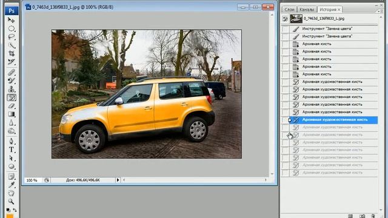This screenshot has width=388, height=218.
Task: Set history brush source on first 'Архивная кисть' state
Action: pyautogui.click(x=286, y=44)
